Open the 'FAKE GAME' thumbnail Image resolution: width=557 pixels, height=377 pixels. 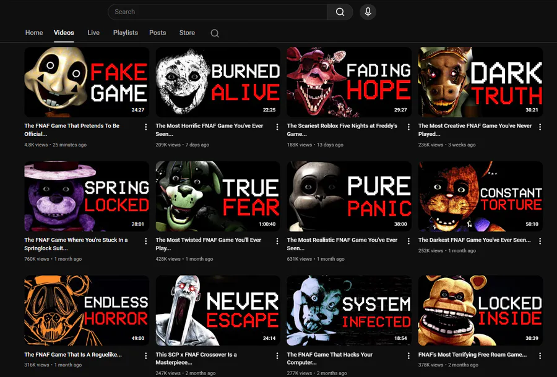(x=87, y=82)
